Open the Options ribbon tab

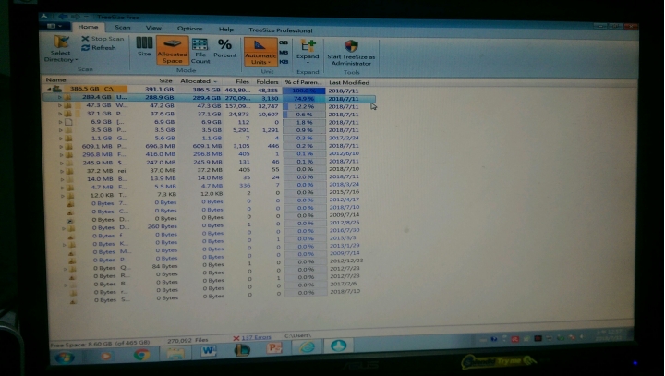(189, 29)
